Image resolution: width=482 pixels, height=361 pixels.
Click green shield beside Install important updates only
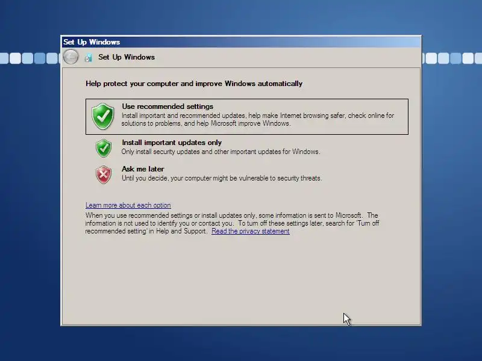tap(103, 148)
